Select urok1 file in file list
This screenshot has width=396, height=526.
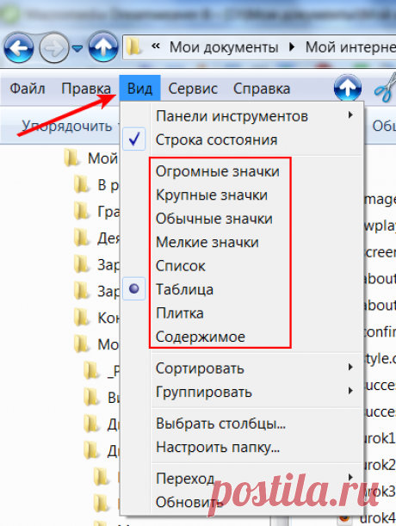[380, 438]
